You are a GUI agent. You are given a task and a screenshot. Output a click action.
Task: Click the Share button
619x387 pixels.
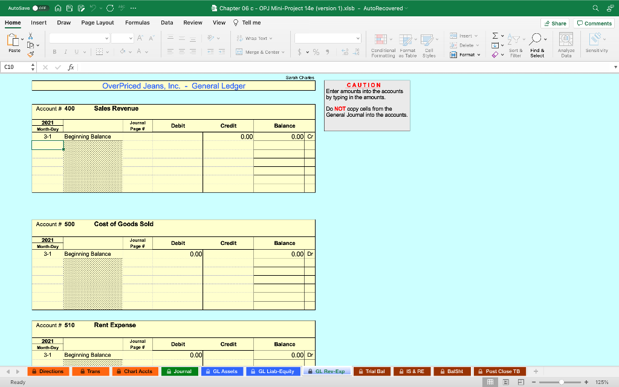555,24
